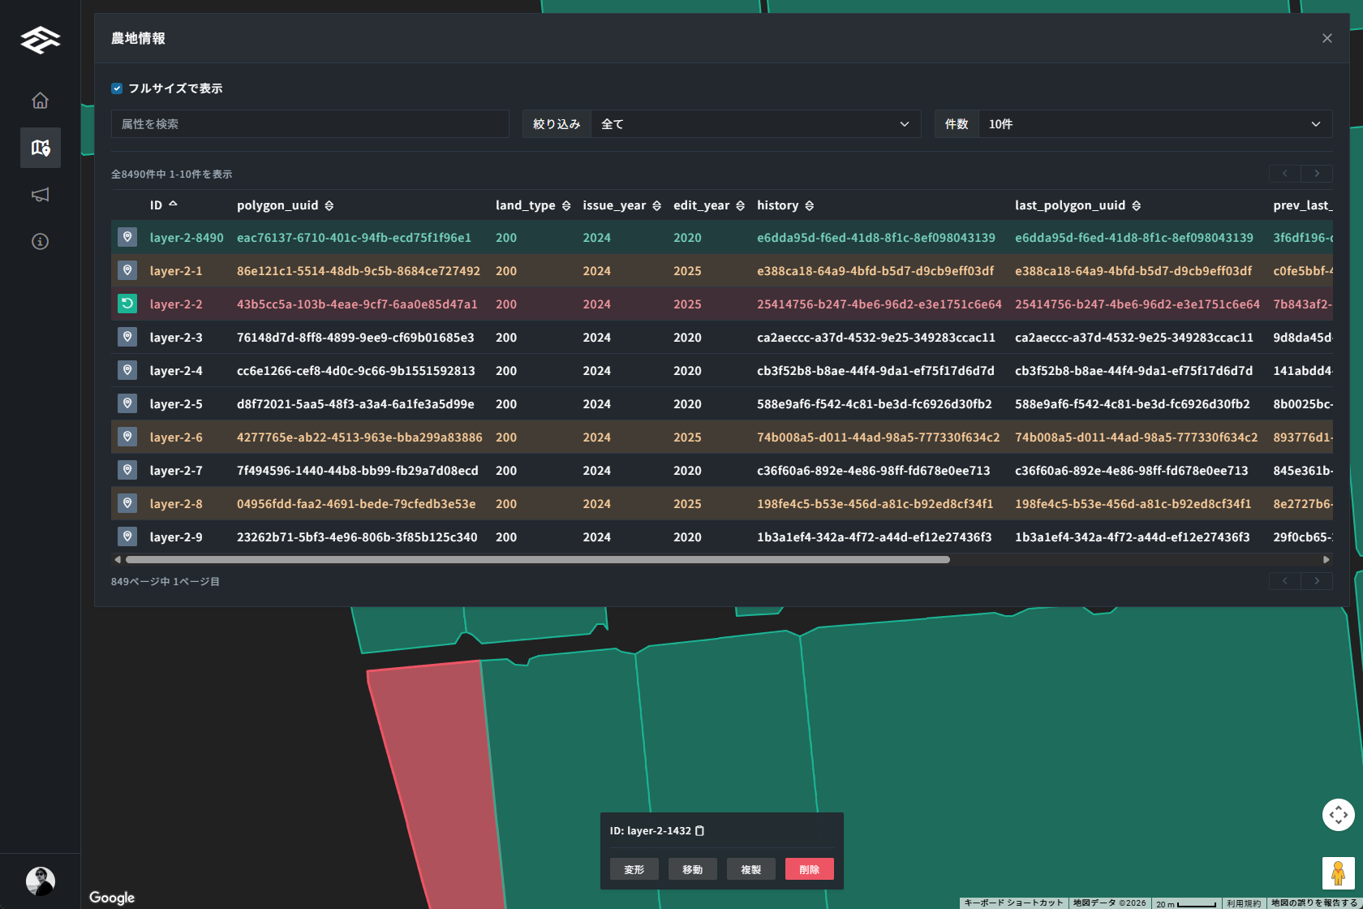Click the green revert icon for layer-2-2

(x=127, y=304)
